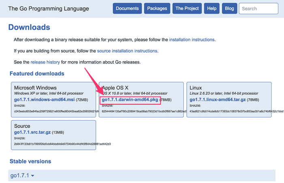Open the installation instructions link

[192, 40]
